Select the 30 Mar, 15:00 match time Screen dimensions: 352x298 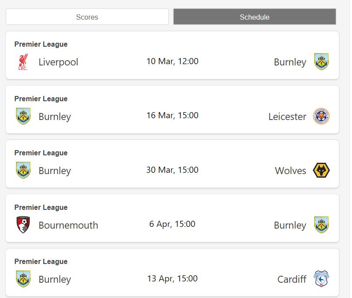coord(172,170)
